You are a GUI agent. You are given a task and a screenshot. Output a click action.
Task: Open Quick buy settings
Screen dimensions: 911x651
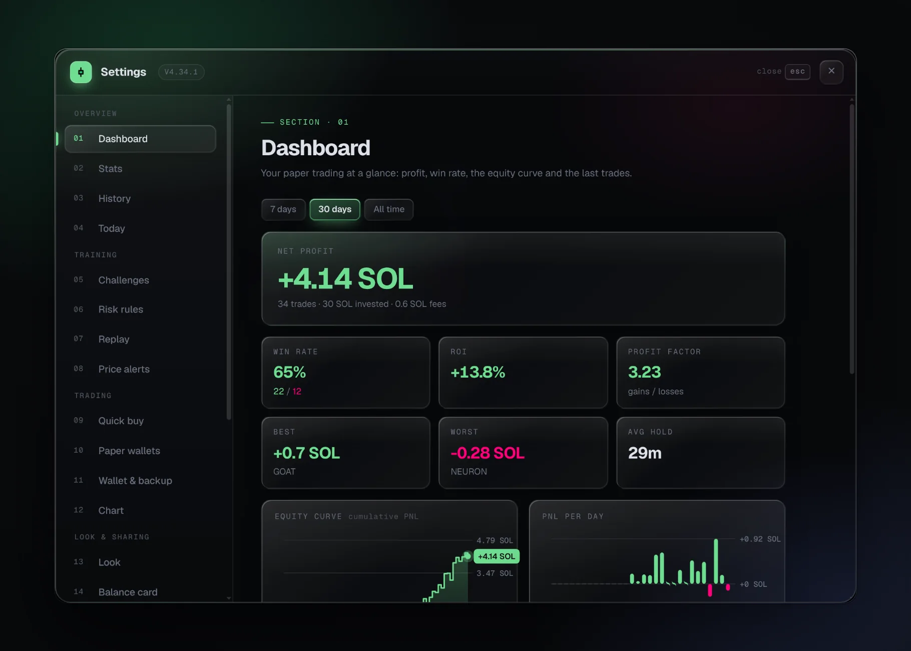point(140,421)
